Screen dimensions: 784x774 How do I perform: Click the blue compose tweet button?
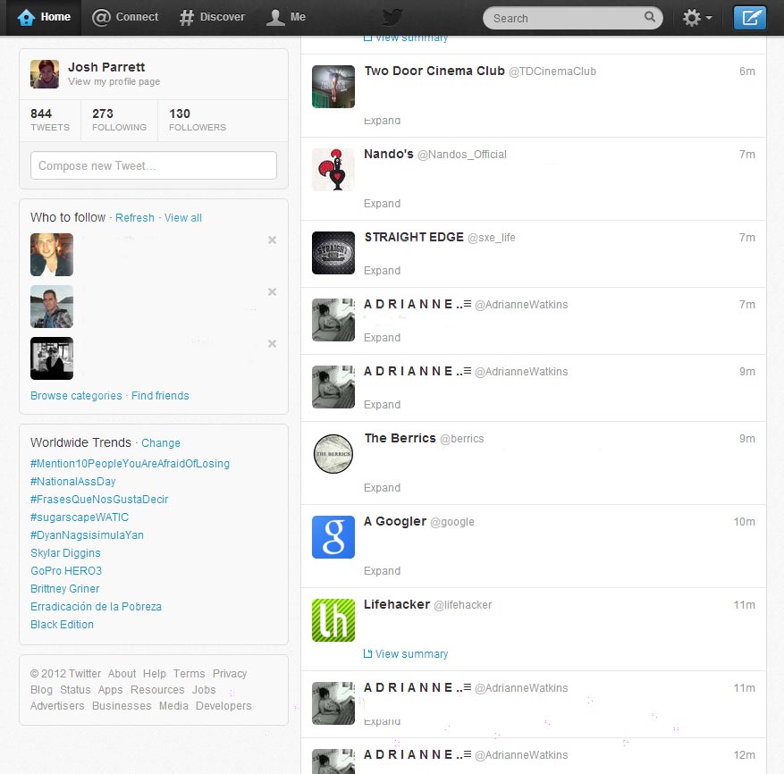click(749, 18)
